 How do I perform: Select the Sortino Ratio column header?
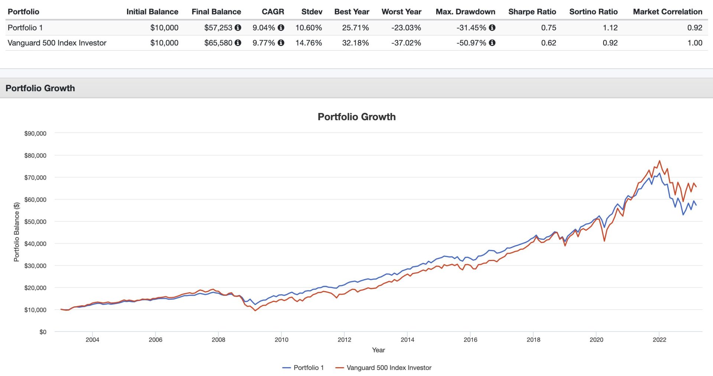pos(593,11)
